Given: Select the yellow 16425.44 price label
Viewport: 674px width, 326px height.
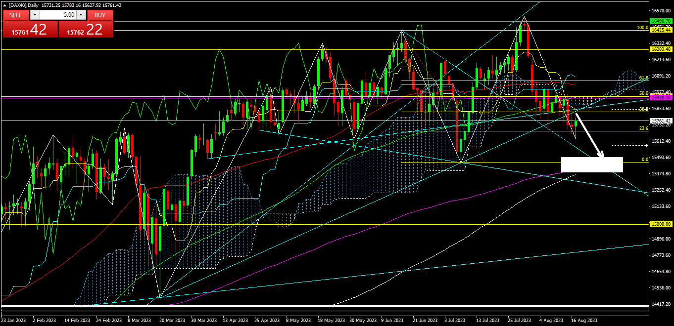Looking at the screenshot, I should pos(661,30).
